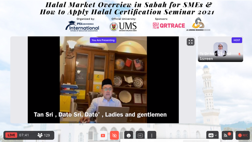Toggle the crossed-out eye visibility button

(115, 135)
